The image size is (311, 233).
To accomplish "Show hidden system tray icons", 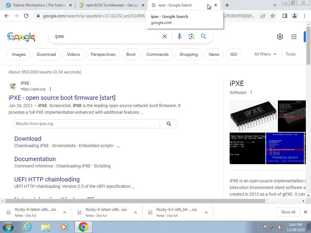I will coord(258,227).
